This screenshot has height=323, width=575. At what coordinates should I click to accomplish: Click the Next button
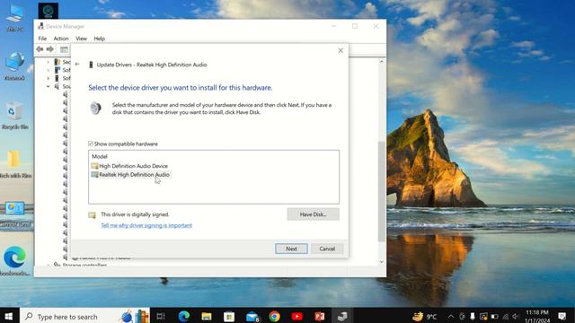pos(291,249)
